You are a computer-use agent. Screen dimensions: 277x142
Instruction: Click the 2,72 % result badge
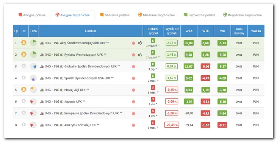tap(172, 43)
